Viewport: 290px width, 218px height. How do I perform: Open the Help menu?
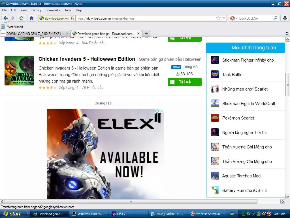click(79, 10)
